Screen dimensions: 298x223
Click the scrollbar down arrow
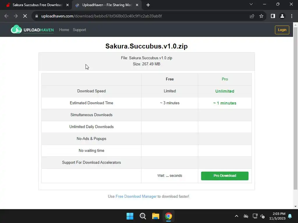point(295,206)
